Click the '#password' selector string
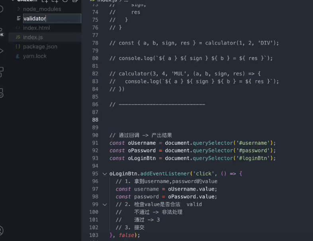 (x=253, y=150)
